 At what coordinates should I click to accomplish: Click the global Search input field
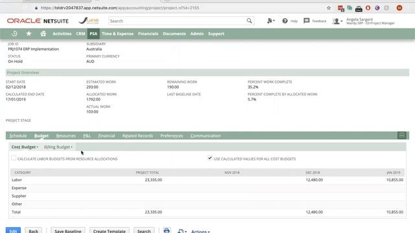(177, 21)
